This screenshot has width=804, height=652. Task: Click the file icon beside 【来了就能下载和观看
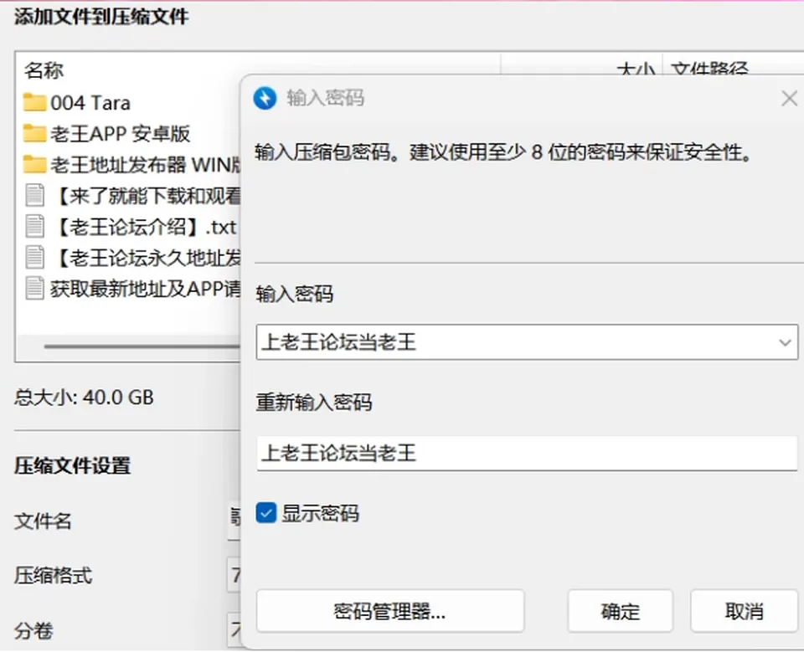click(x=35, y=195)
